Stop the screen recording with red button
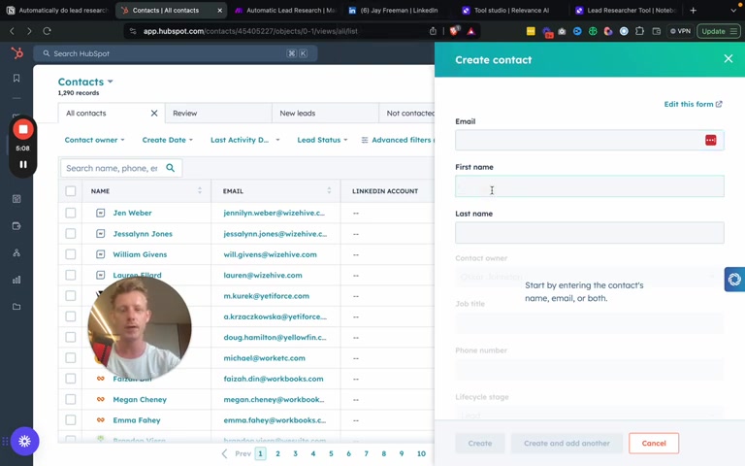 (x=23, y=129)
